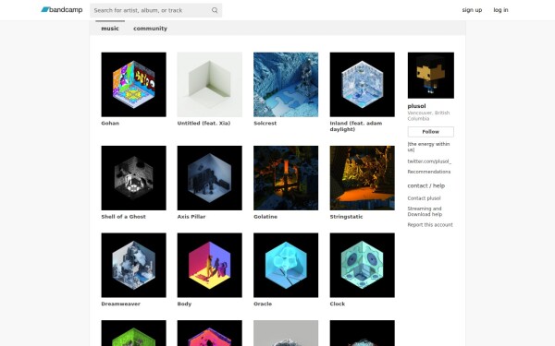Switch to the community tab

pos(150,29)
